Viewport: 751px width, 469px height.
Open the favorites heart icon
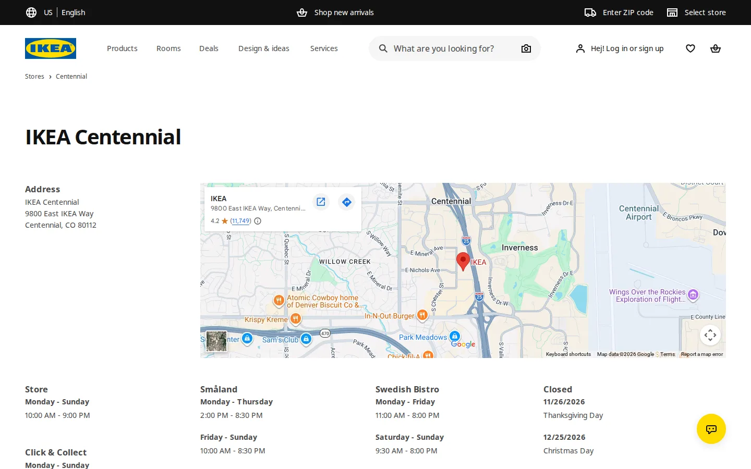[x=691, y=48]
